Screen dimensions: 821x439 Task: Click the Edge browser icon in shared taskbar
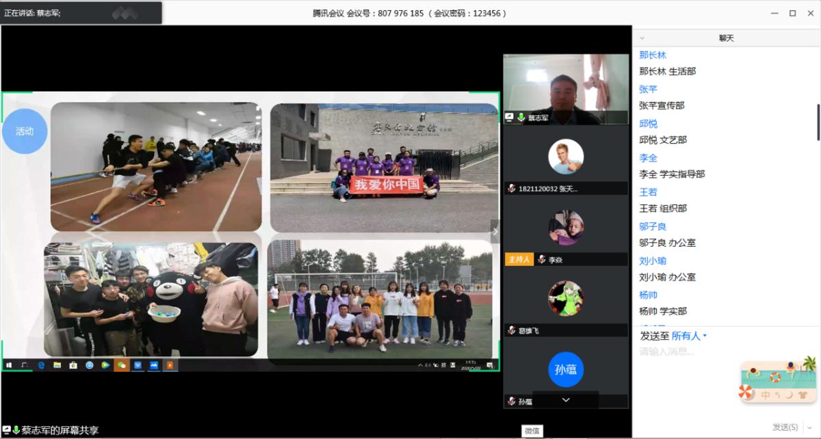coord(41,365)
